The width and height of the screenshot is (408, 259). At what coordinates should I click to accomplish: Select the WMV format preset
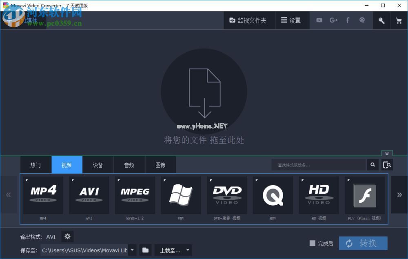[181, 195]
